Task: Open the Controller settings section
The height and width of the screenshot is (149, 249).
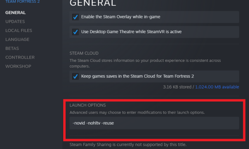Action: (20, 57)
